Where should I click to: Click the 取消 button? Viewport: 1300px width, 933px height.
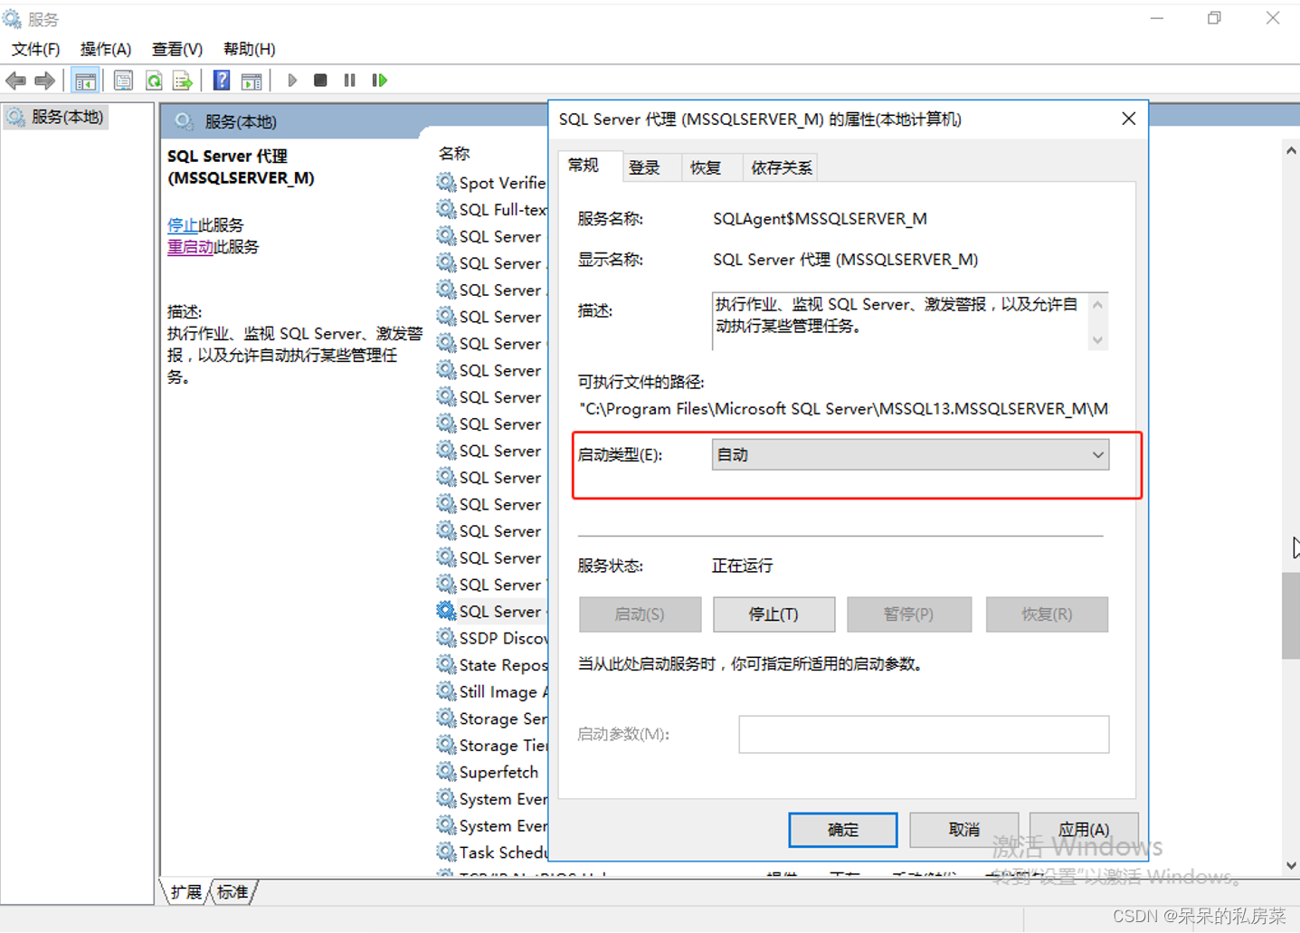pyautogui.click(x=963, y=829)
